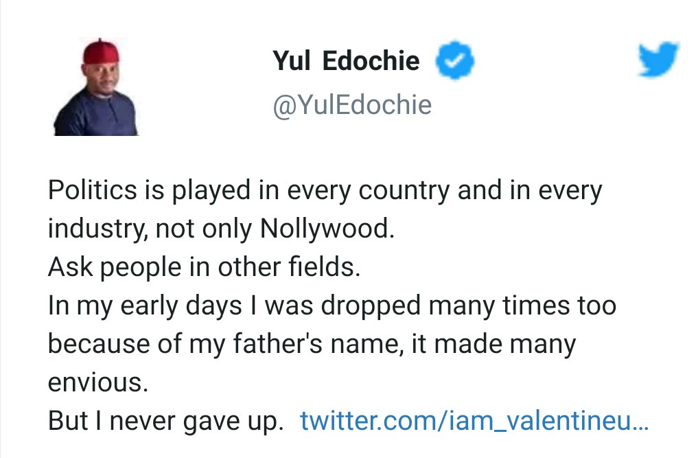Click the word Politics in the tweet
This screenshot has height=458, width=698.
90,190
